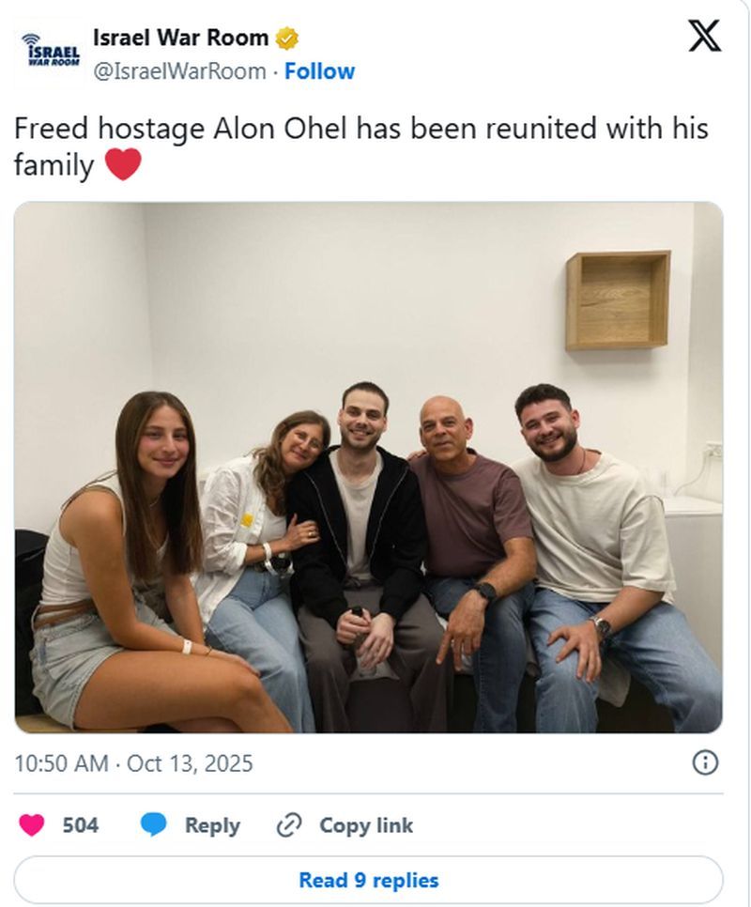Click the blue reply bubble icon
751x907 pixels.
[x=154, y=825]
